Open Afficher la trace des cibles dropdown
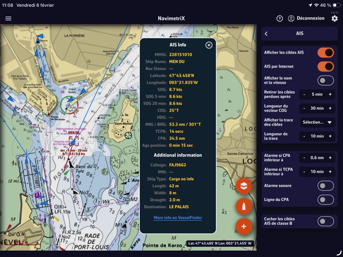Viewport: 343px width, 257px height. 317,122
